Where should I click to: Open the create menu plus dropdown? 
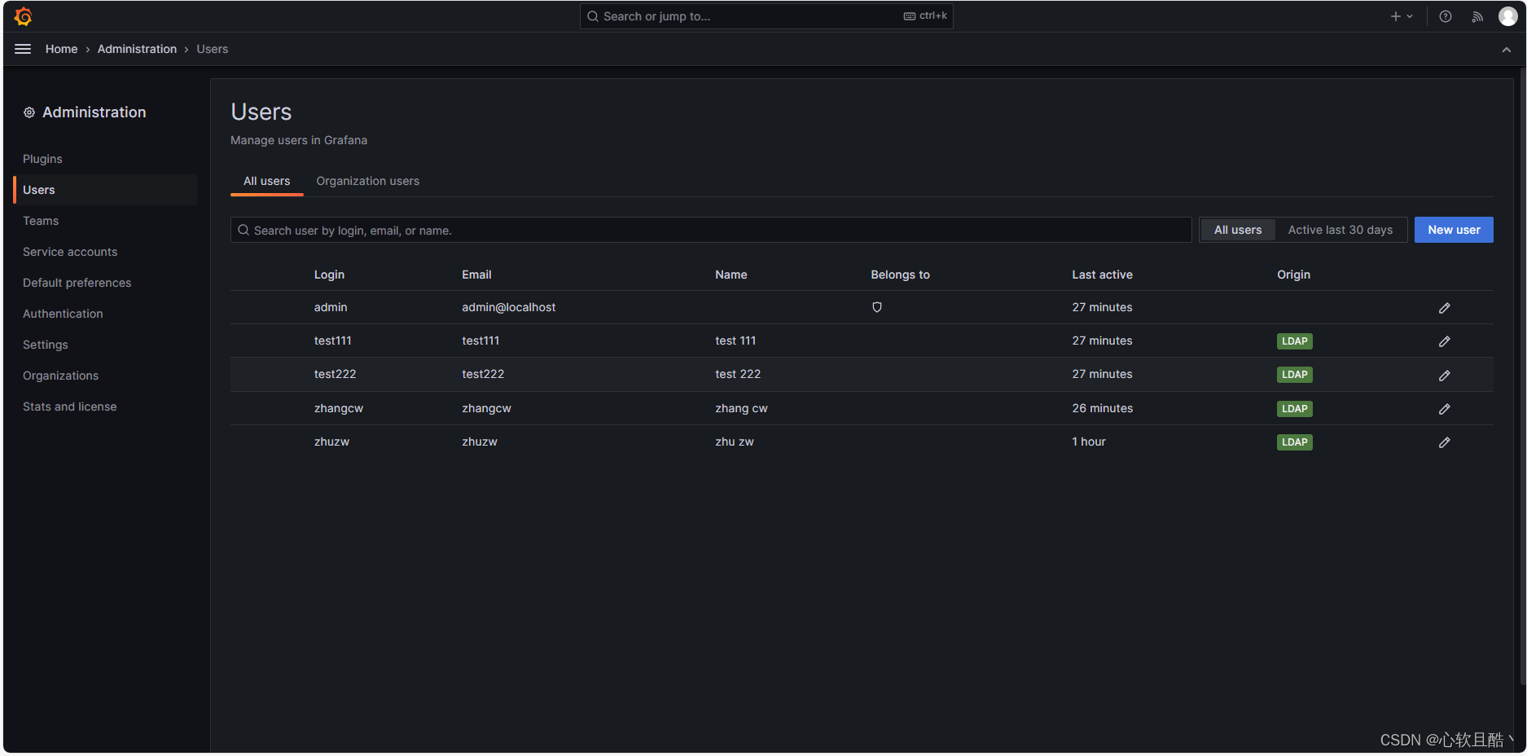click(1400, 15)
